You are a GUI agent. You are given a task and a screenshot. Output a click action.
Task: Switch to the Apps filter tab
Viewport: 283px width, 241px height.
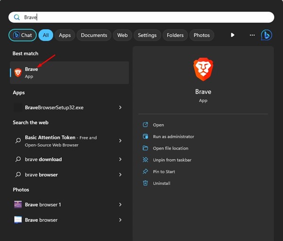(x=65, y=35)
